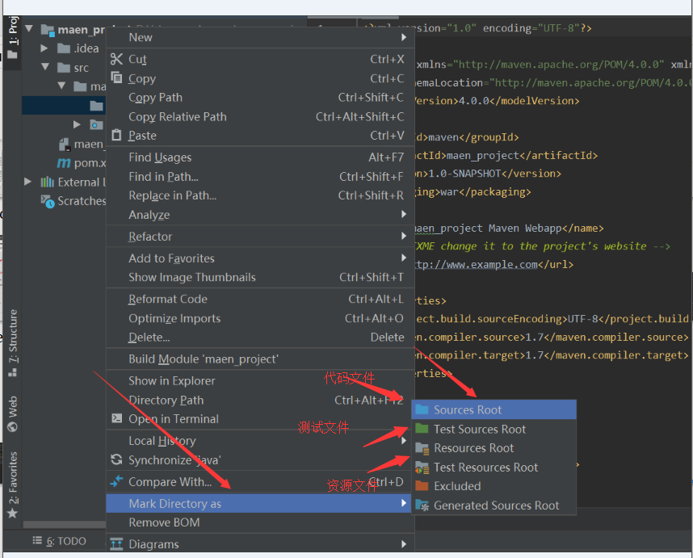Choose Test Sources Root option
This screenshot has width=693, height=558.
(x=493, y=429)
